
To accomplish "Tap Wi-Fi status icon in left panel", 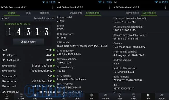I will pyautogui.click(x=43, y=2).
